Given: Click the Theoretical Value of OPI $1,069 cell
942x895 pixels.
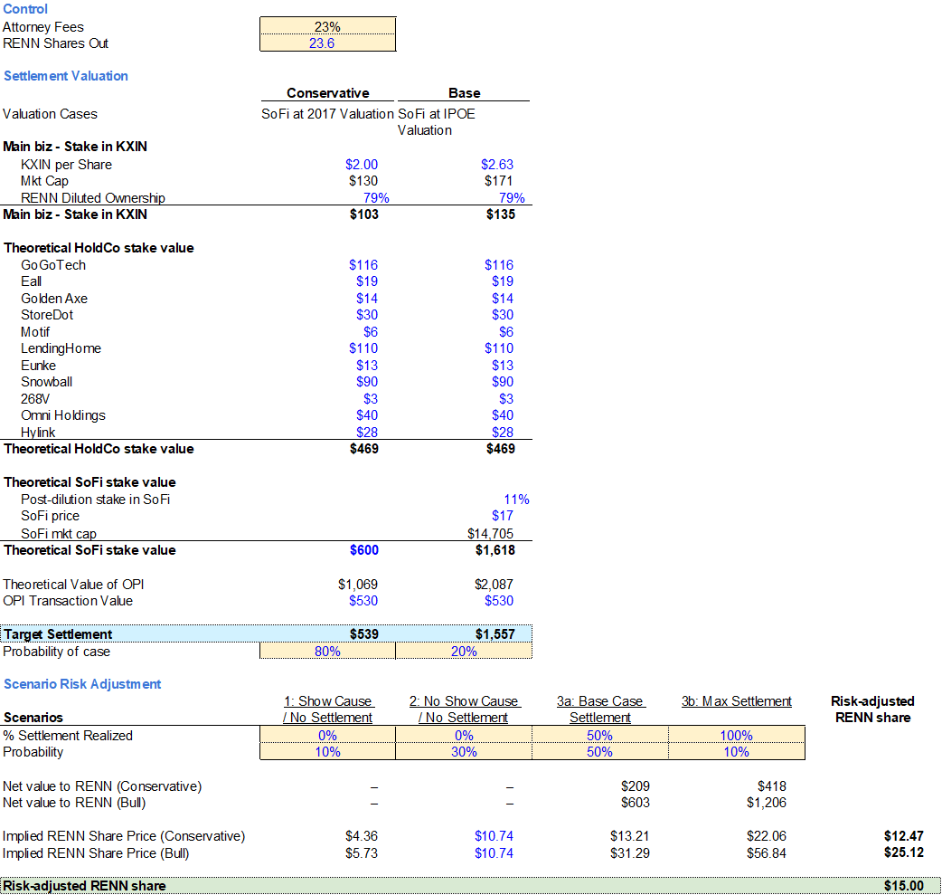Looking at the screenshot, I should [x=357, y=584].
